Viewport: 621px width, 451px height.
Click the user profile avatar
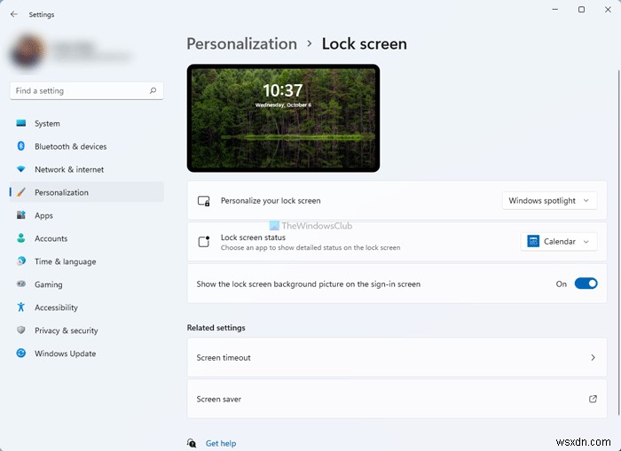27,52
